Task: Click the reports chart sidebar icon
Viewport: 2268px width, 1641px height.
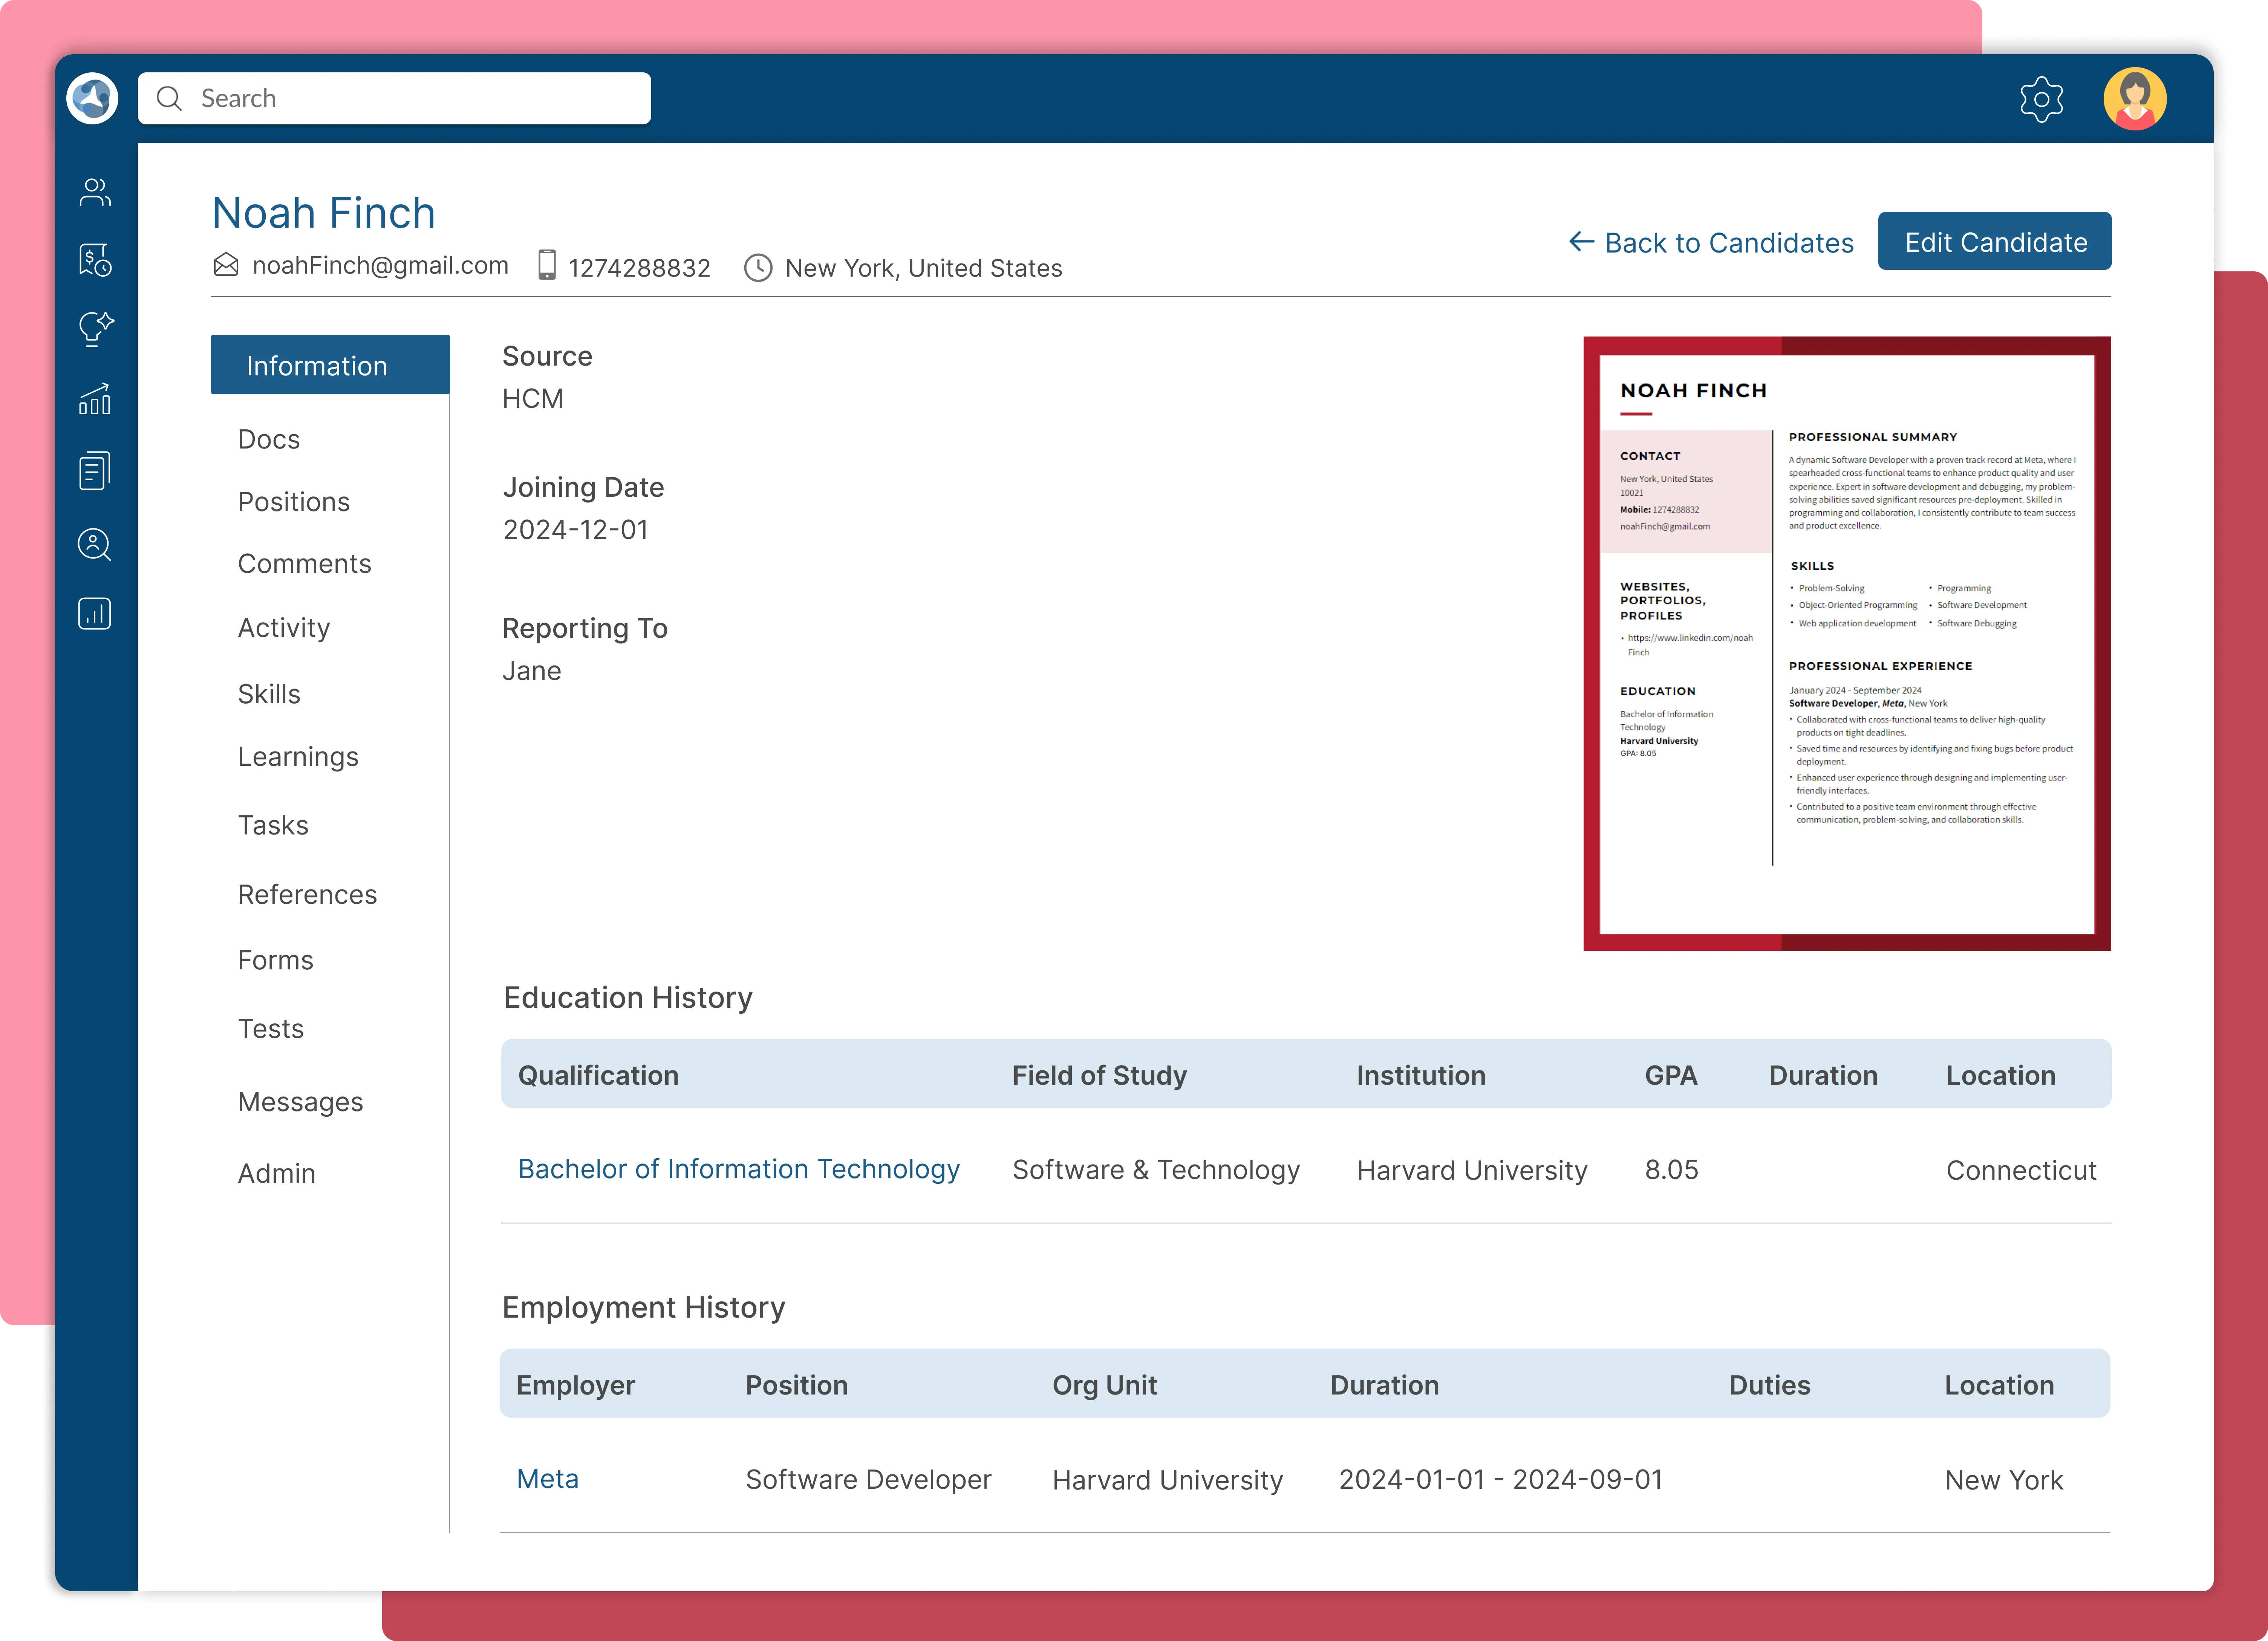Action: [95, 613]
